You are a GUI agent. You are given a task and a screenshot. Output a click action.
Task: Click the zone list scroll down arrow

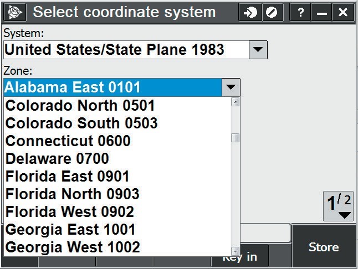pyautogui.click(x=236, y=251)
